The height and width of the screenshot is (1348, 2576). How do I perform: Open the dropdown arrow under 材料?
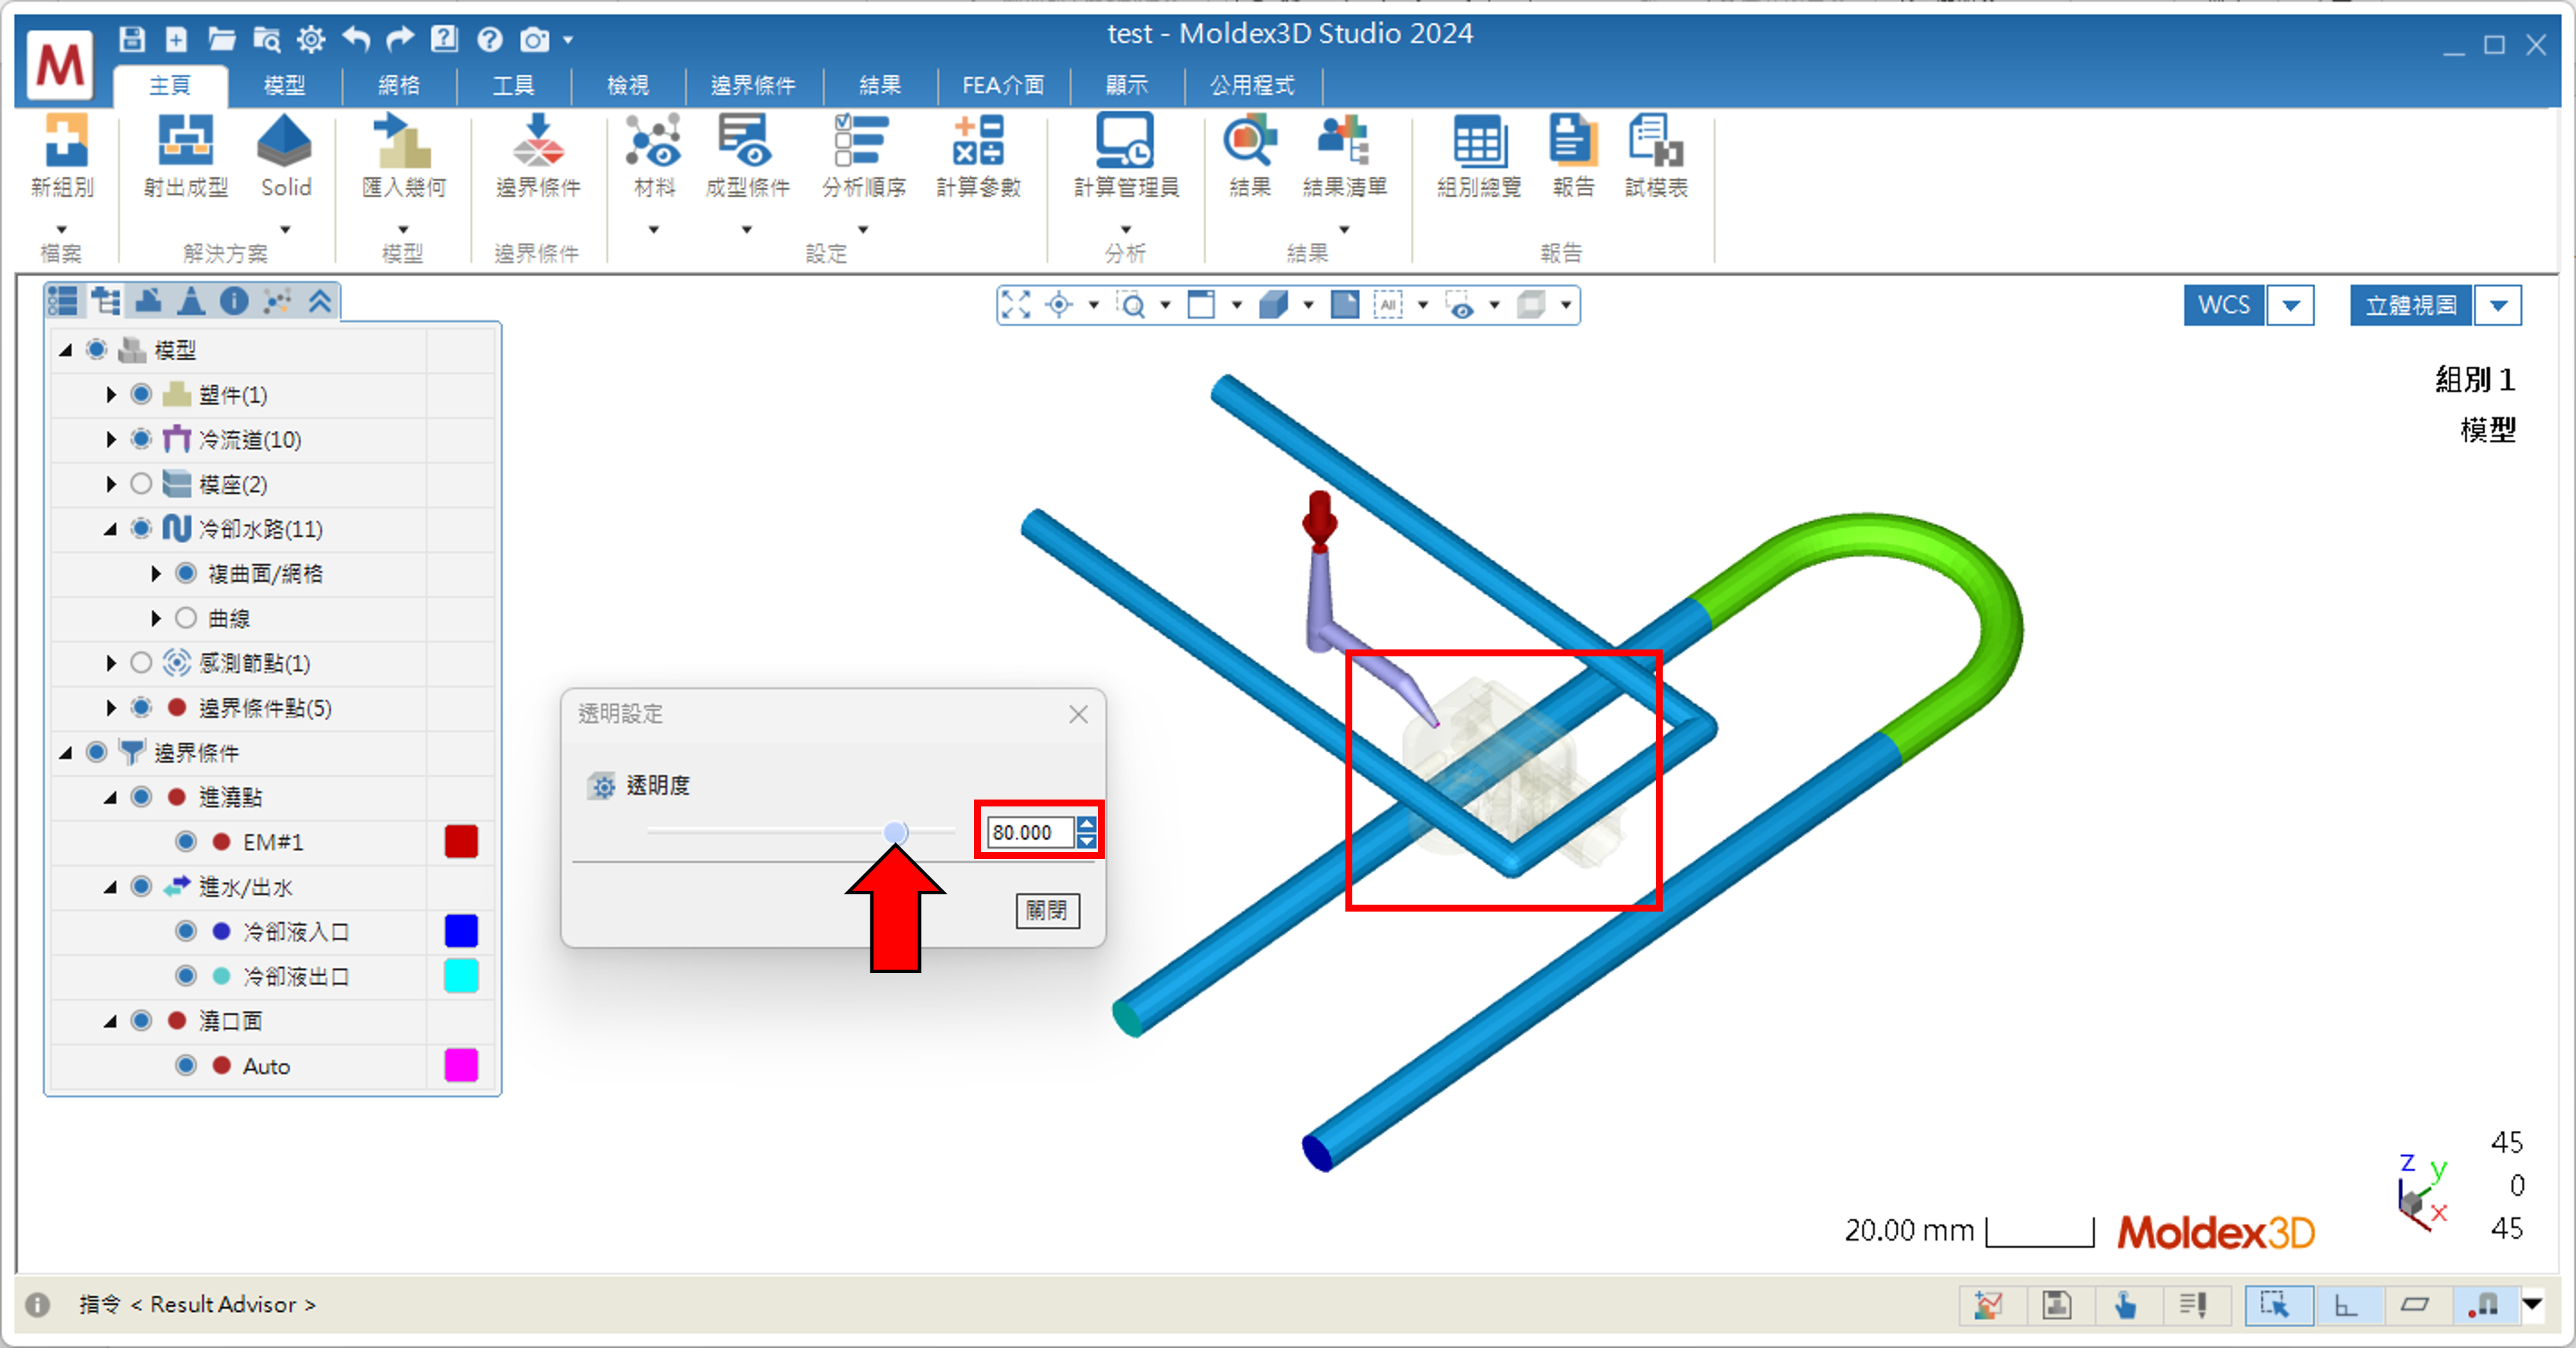pos(654,230)
